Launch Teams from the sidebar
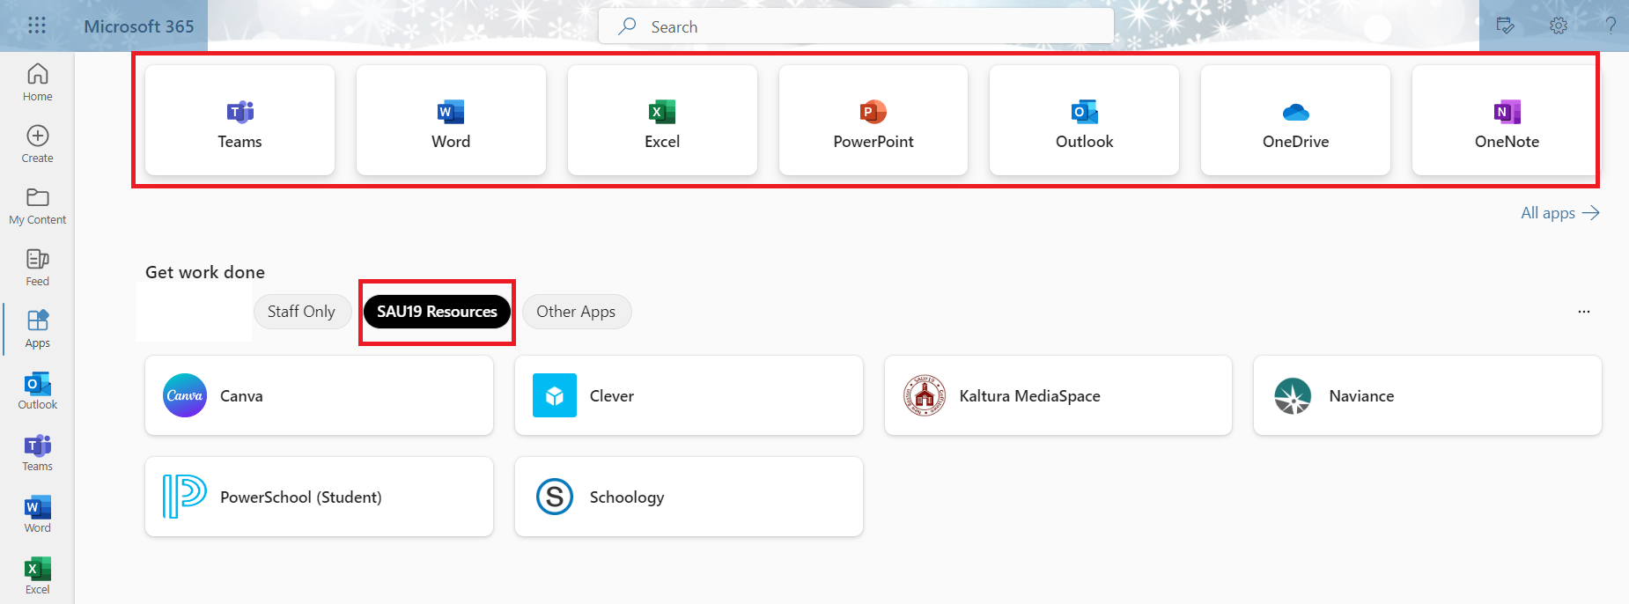This screenshot has width=1629, height=604. coord(37,453)
